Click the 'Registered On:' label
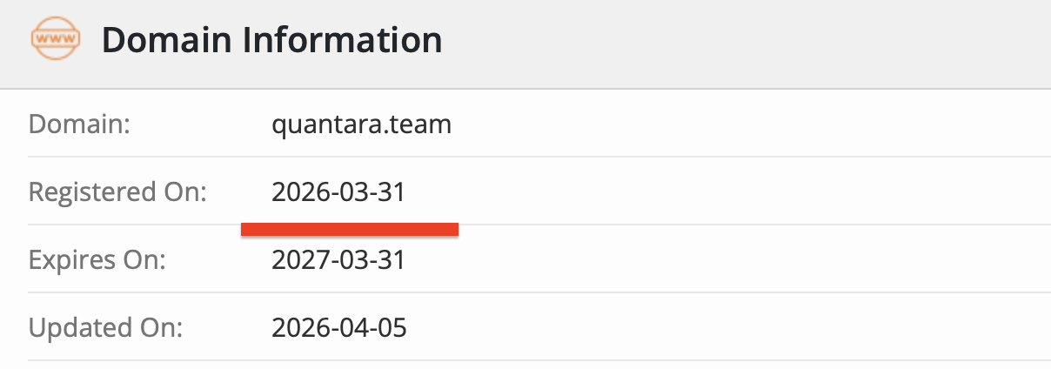 click(117, 192)
